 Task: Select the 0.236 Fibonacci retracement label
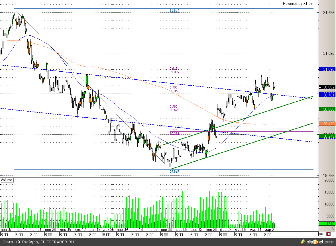pos(173,130)
